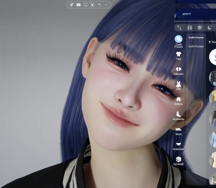The width and height of the screenshot is (216, 188).
Task: Open the Outerwear category
Action: [178, 71]
